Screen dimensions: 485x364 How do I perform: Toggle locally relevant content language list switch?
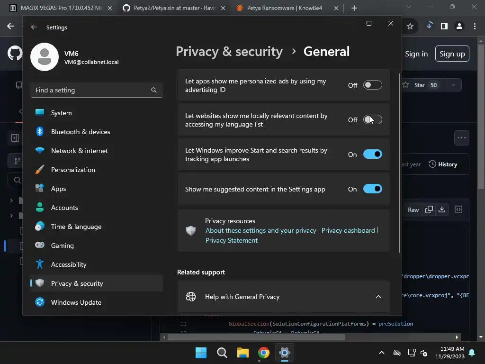[372, 120]
